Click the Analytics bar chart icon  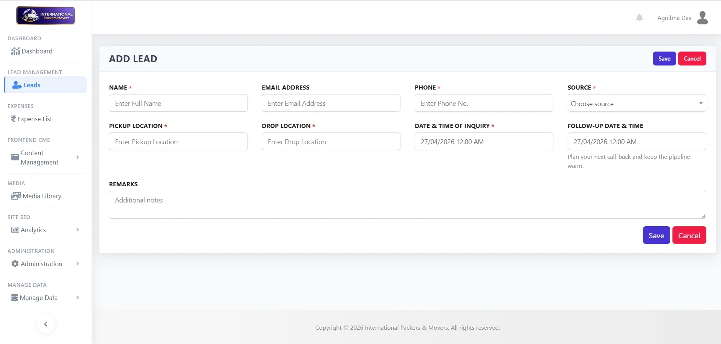[15, 230]
